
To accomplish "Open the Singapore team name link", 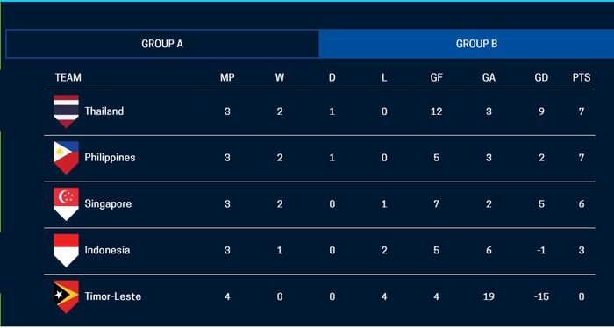I will 108,204.
